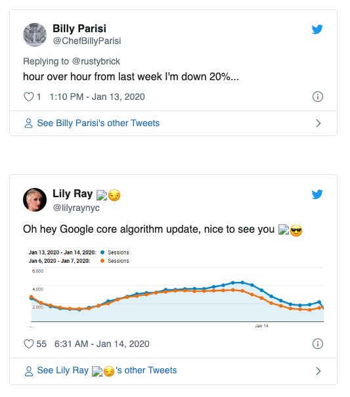Open @ChefBillyParisi handle

click(x=87, y=41)
